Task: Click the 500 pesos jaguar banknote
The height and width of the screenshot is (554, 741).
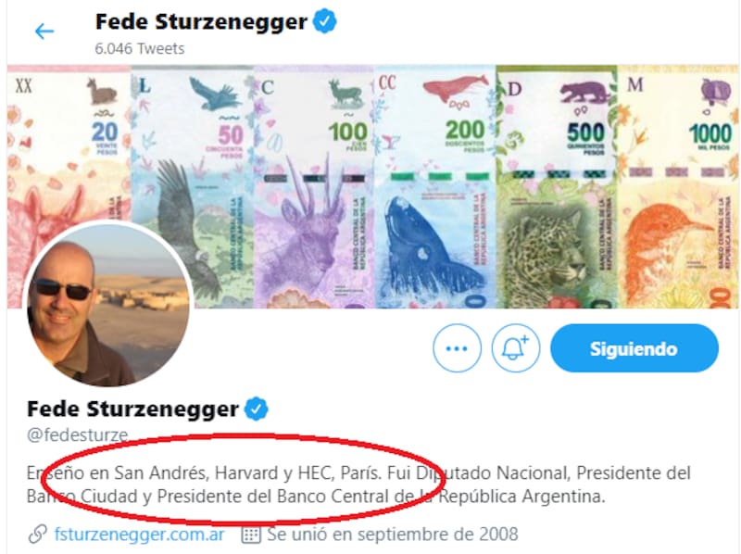Action: [x=557, y=187]
